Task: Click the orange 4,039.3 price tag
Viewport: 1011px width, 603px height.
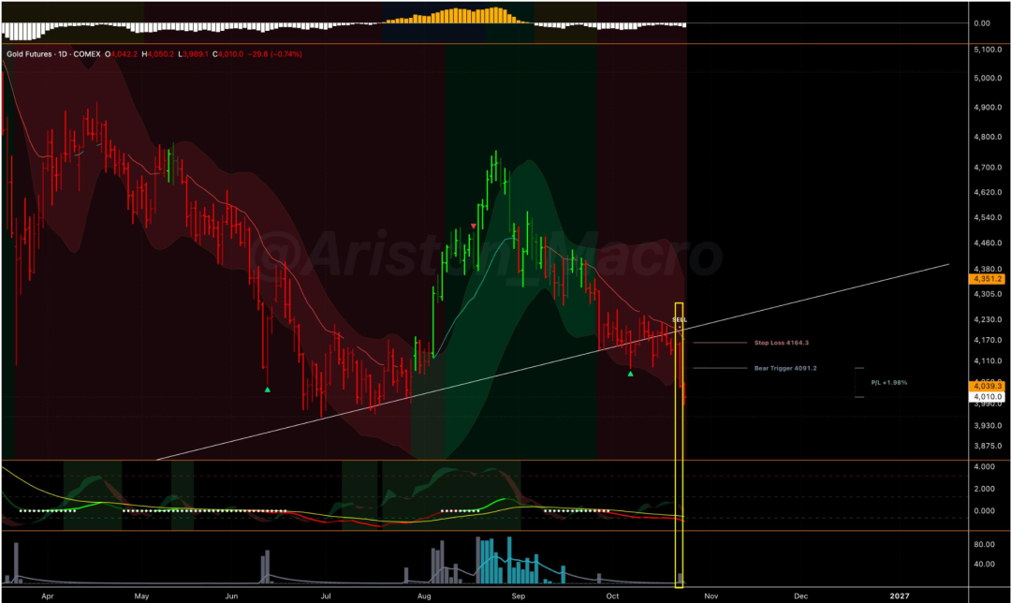Action: [x=988, y=387]
